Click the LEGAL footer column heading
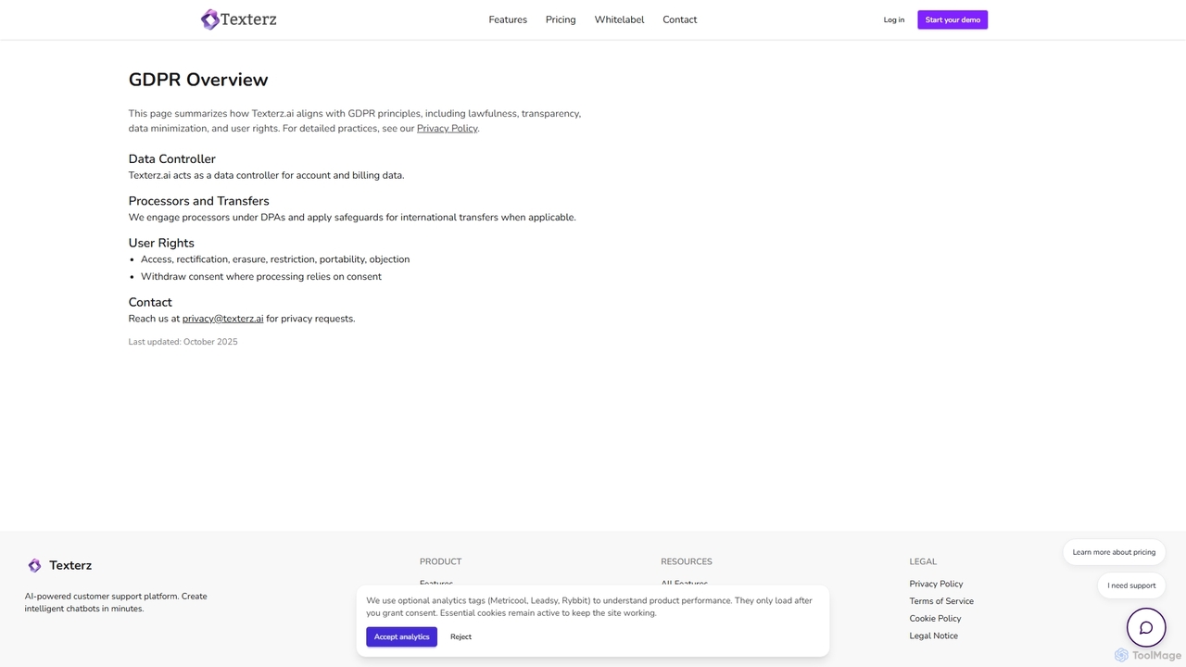Viewport: 1186px width, 667px height. tap(923, 561)
